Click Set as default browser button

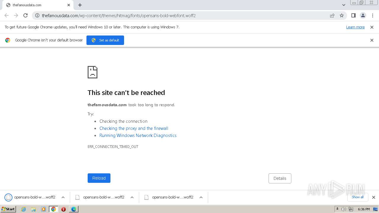105,40
